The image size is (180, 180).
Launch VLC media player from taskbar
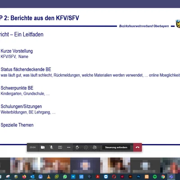(49, 177)
